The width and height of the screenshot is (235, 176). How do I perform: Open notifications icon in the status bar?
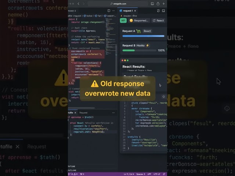click(x=164, y=174)
